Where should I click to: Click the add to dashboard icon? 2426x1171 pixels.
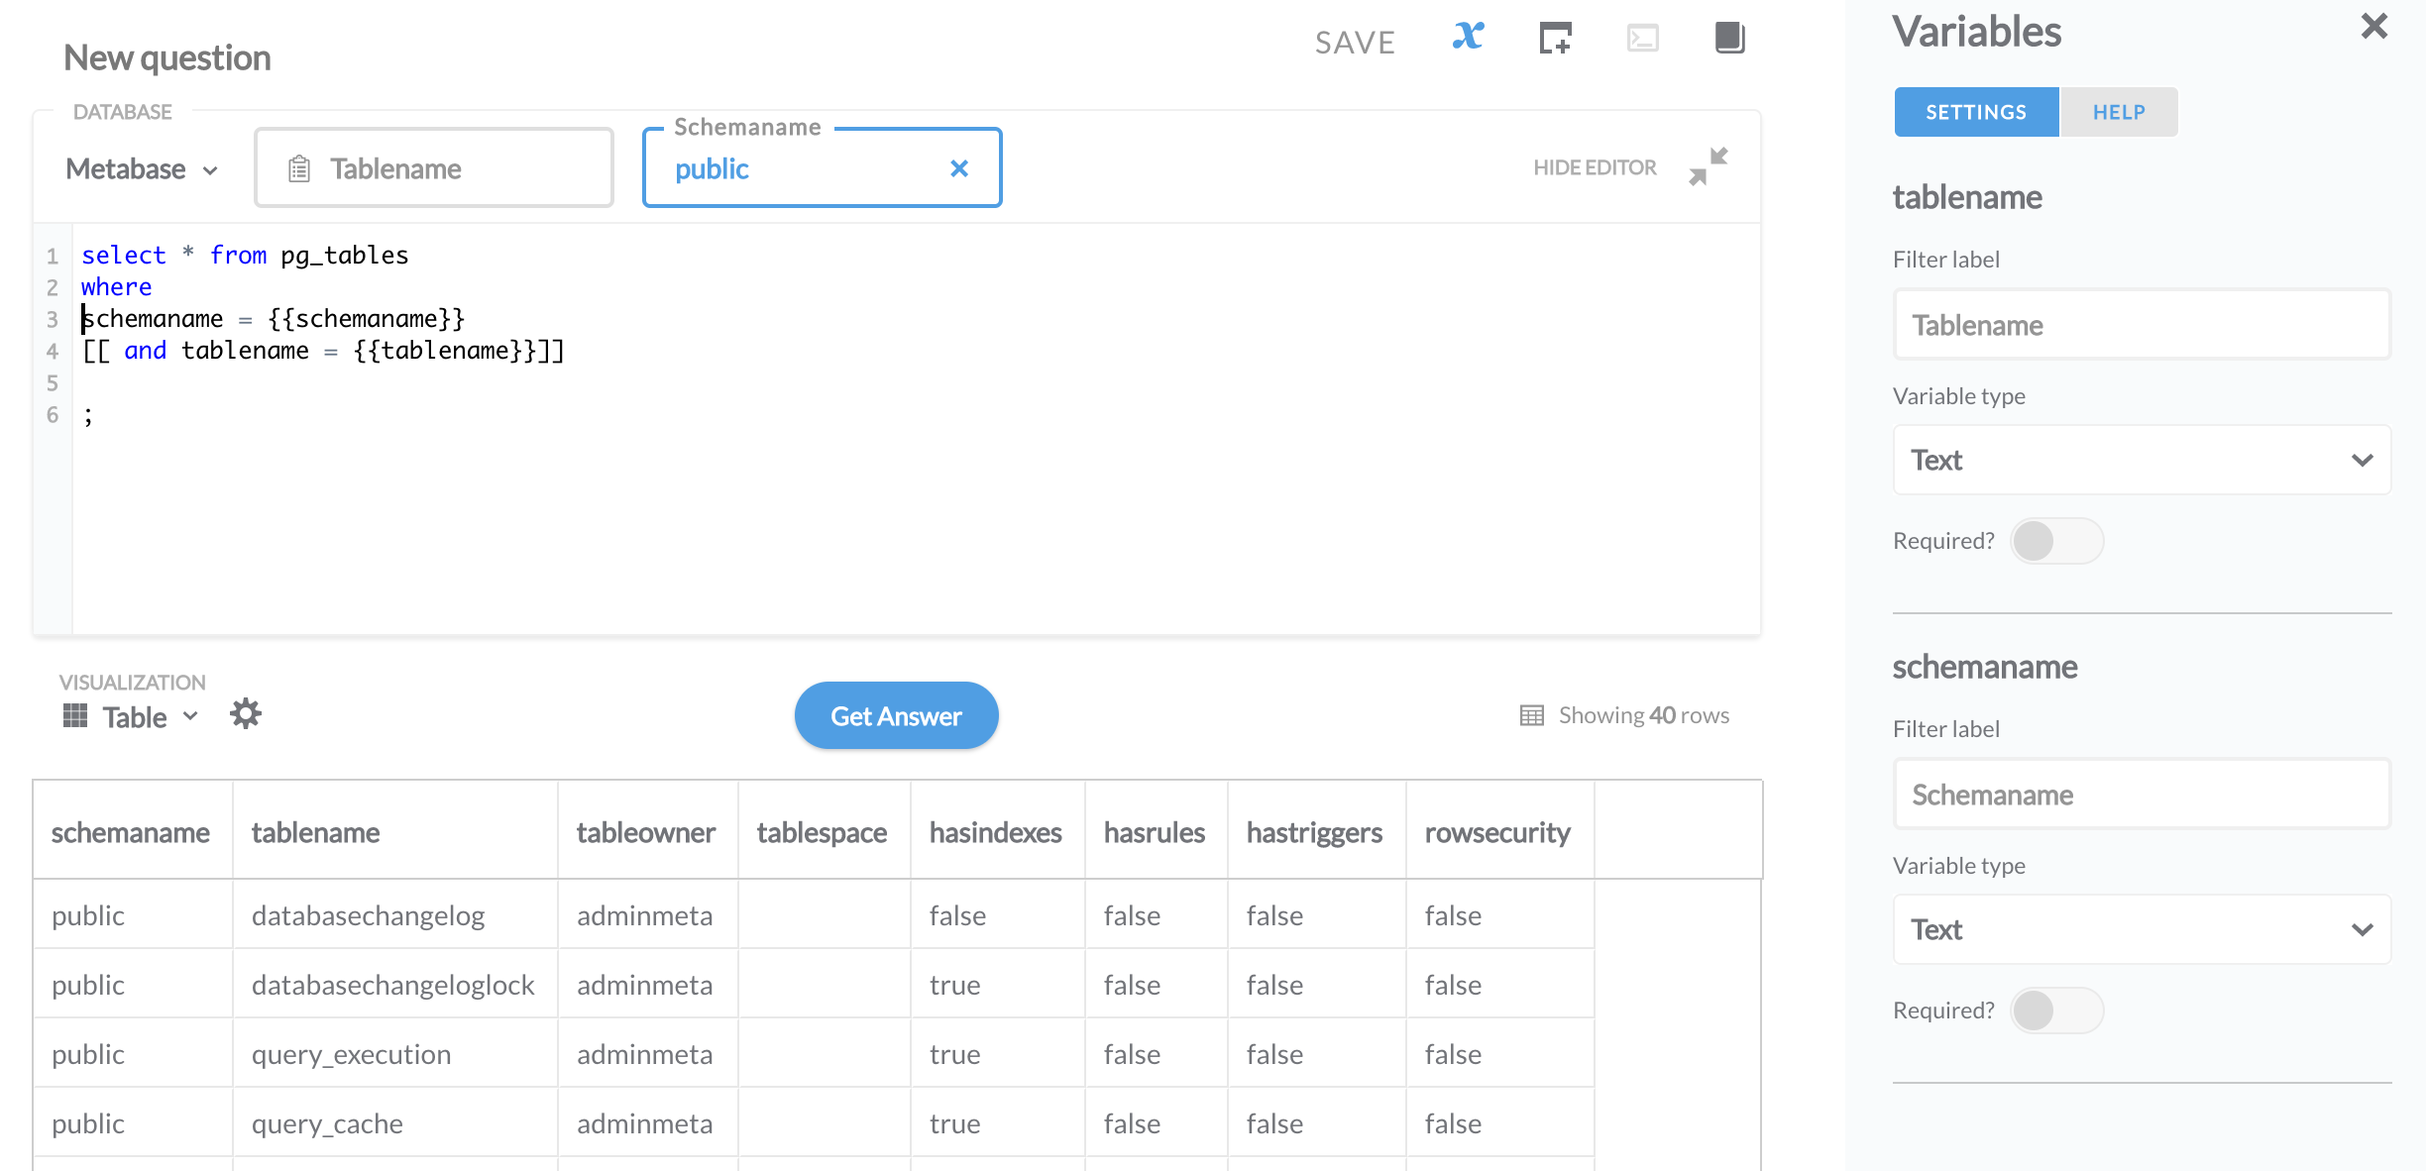1555,39
